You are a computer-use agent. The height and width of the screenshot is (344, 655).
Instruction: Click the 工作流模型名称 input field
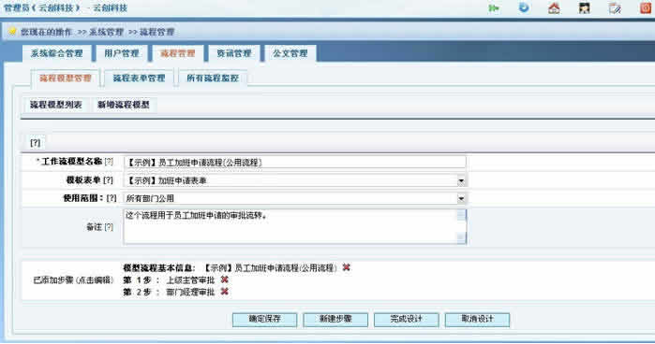[x=294, y=163]
